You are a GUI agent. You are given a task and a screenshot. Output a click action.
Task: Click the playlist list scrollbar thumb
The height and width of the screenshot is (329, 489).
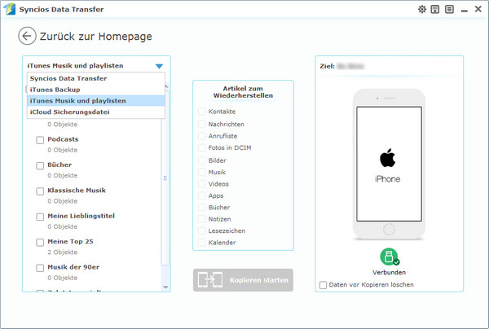(x=165, y=178)
